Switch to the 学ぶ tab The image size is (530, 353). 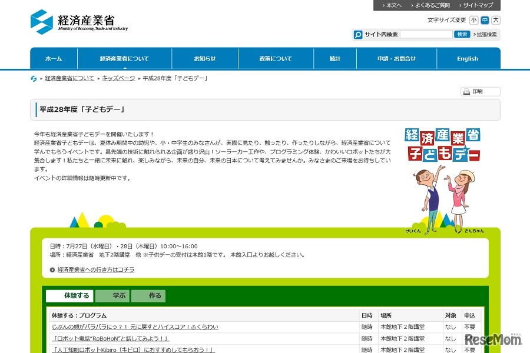coord(112,295)
